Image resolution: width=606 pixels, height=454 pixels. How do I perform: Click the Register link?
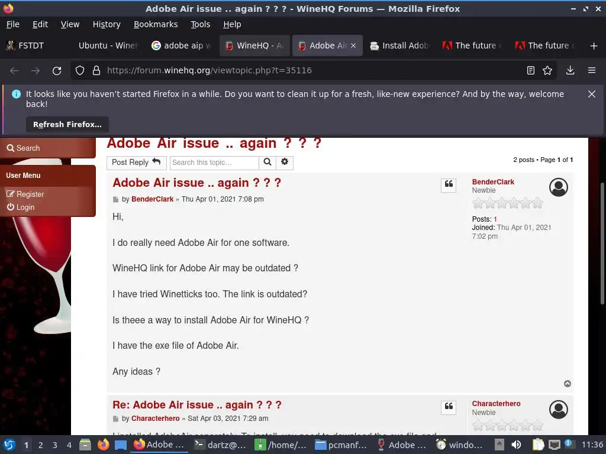(x=25, y=194)
